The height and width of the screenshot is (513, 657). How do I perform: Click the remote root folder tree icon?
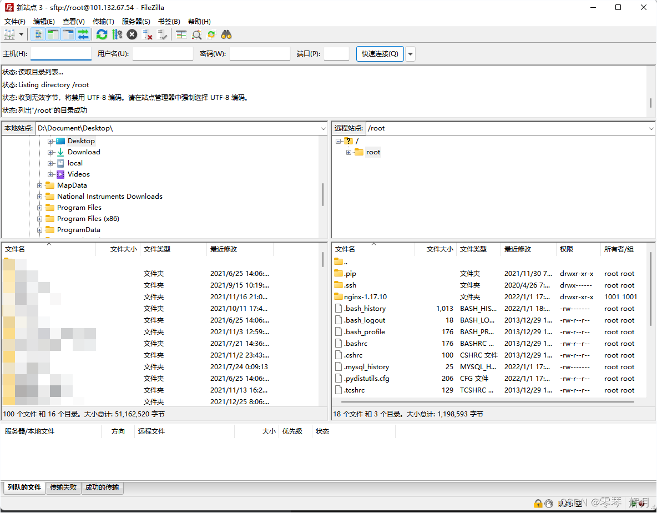point(358,152)
